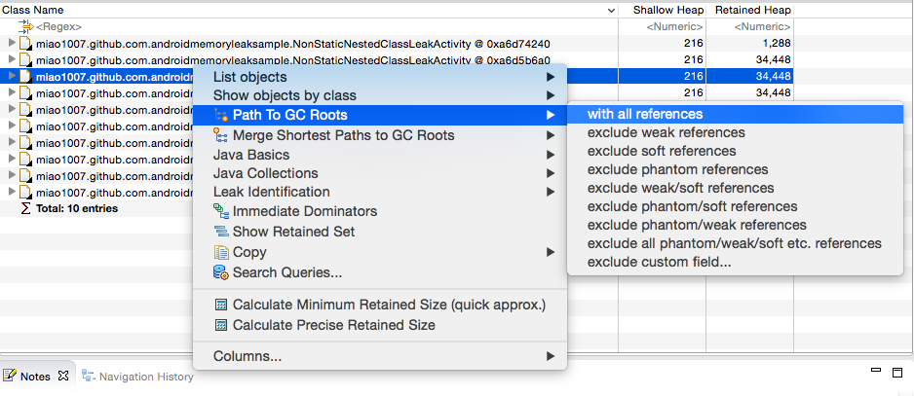Click the Immediate Dominators icon

(x=221, y=211)
